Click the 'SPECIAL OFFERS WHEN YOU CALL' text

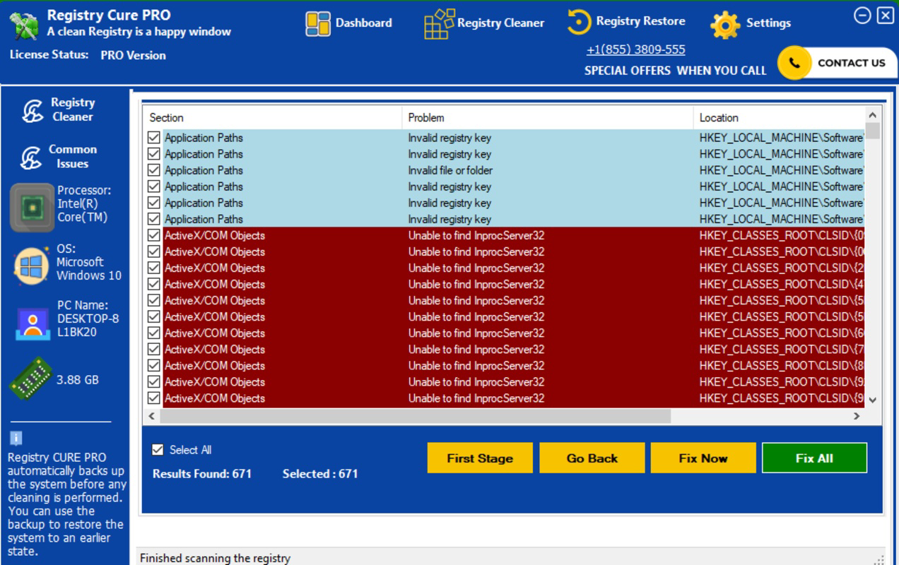click(675, 71)
